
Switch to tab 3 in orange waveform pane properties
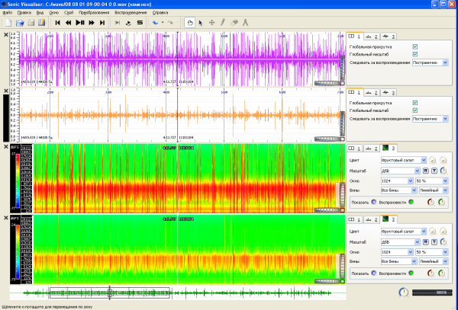click(389, 93)
